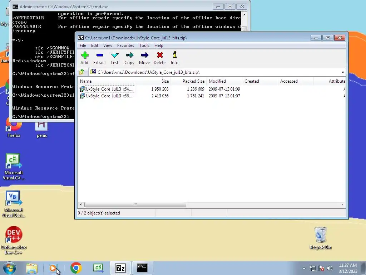Open the Info toolbar icon
The width and height of the screenshot is (366, 275).
click(174, 58)
